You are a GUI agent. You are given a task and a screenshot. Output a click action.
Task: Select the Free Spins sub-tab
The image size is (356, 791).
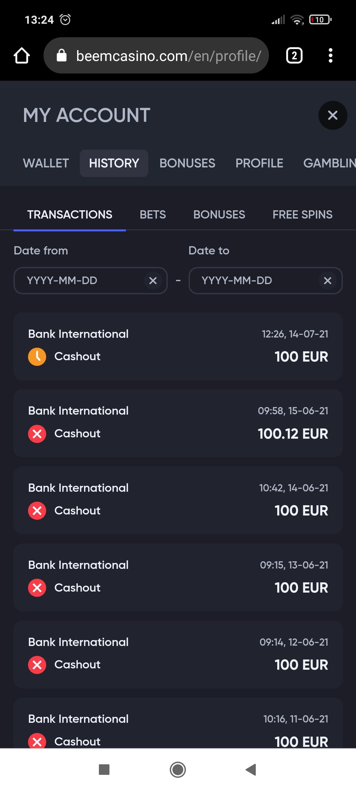coord(302,215)
